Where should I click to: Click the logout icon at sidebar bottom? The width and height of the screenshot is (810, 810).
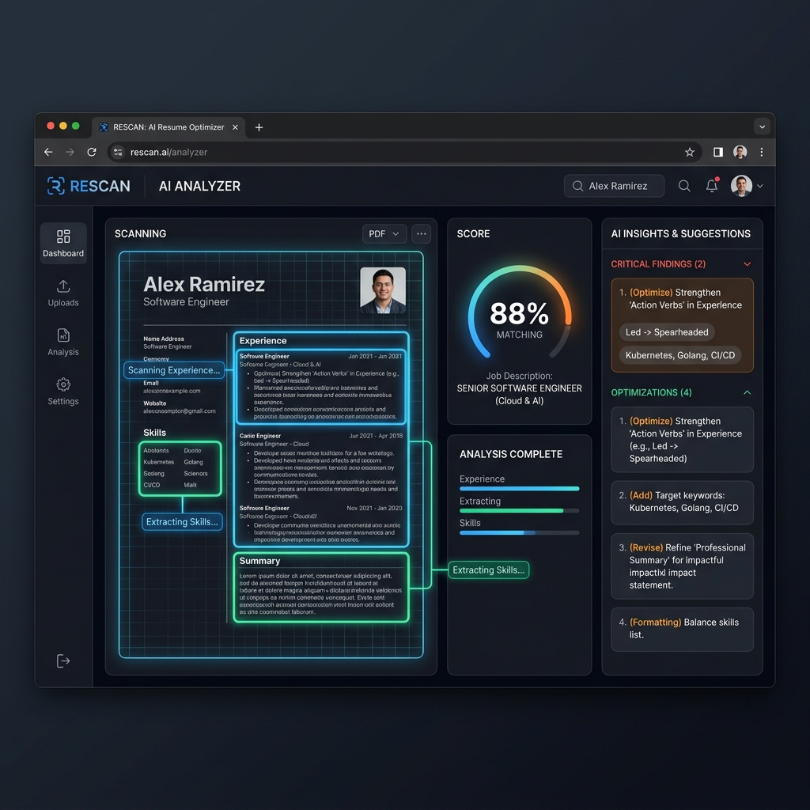(63, 660)
